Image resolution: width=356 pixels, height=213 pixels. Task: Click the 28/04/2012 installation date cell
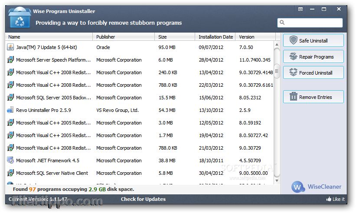pos(211,60)
